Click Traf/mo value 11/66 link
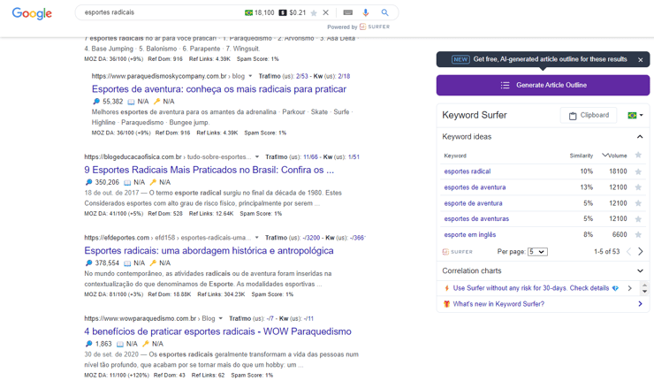Screen dimensions: 654x388 tap(310, 156)
